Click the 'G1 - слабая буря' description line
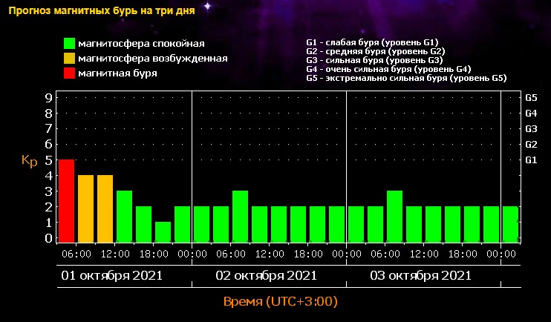Screen dimensions: 551x322 pyautogui.click(x=372, y=43)
